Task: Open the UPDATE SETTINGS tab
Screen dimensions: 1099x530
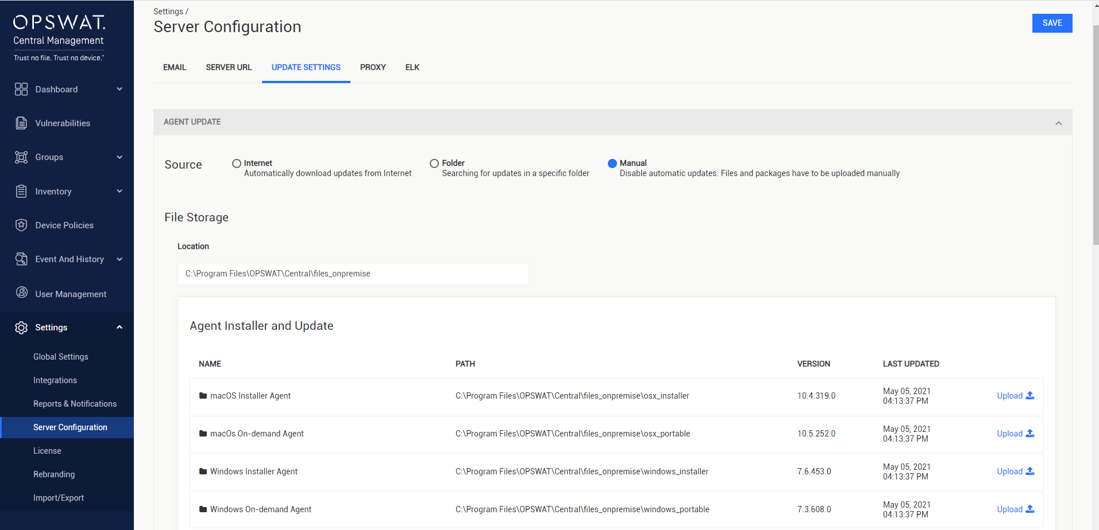Action: coord(306,67)
